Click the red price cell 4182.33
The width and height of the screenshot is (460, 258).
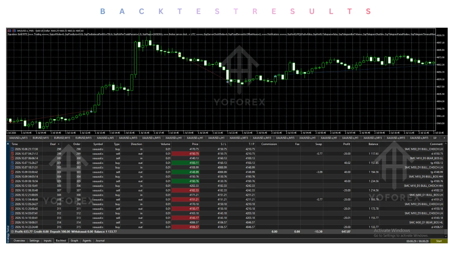click(x=185, y=190)
